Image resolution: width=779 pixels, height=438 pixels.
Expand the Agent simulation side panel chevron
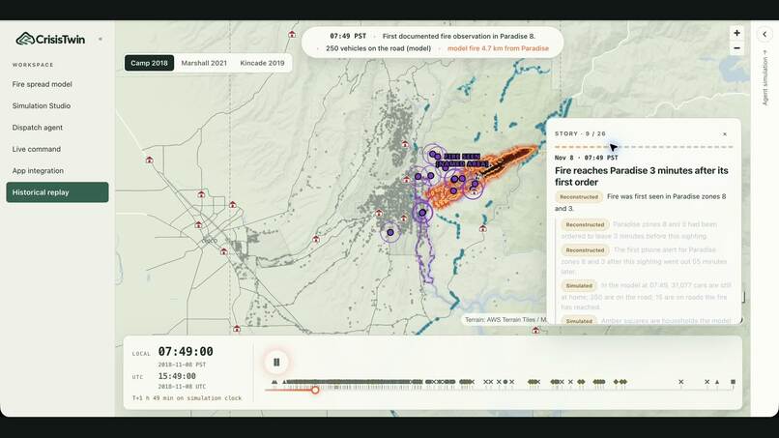pyautogui.click(x=765, y=34)
